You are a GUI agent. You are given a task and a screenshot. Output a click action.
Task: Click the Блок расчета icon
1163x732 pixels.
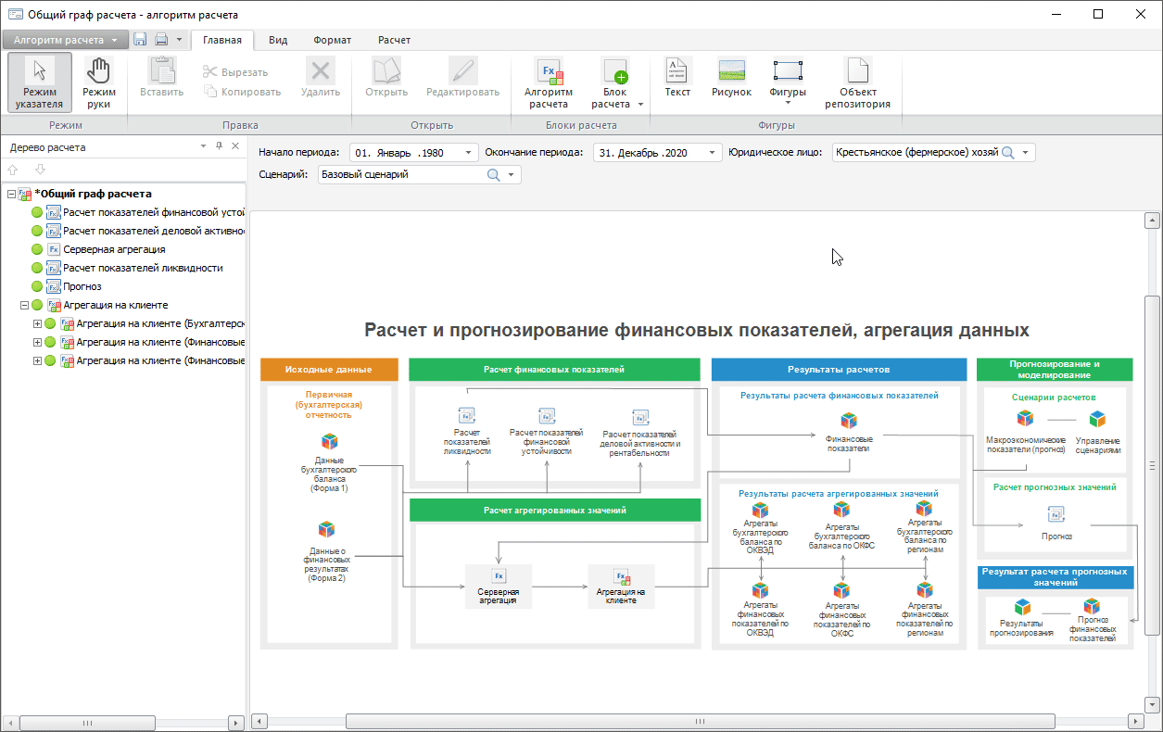tap(614, 70)
